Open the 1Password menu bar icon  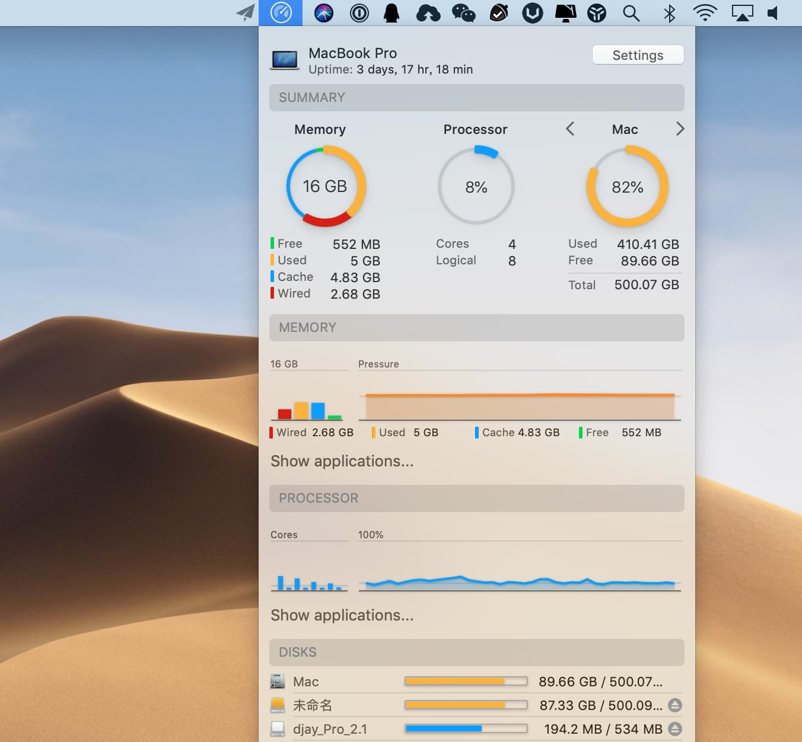tap(359, 12)
